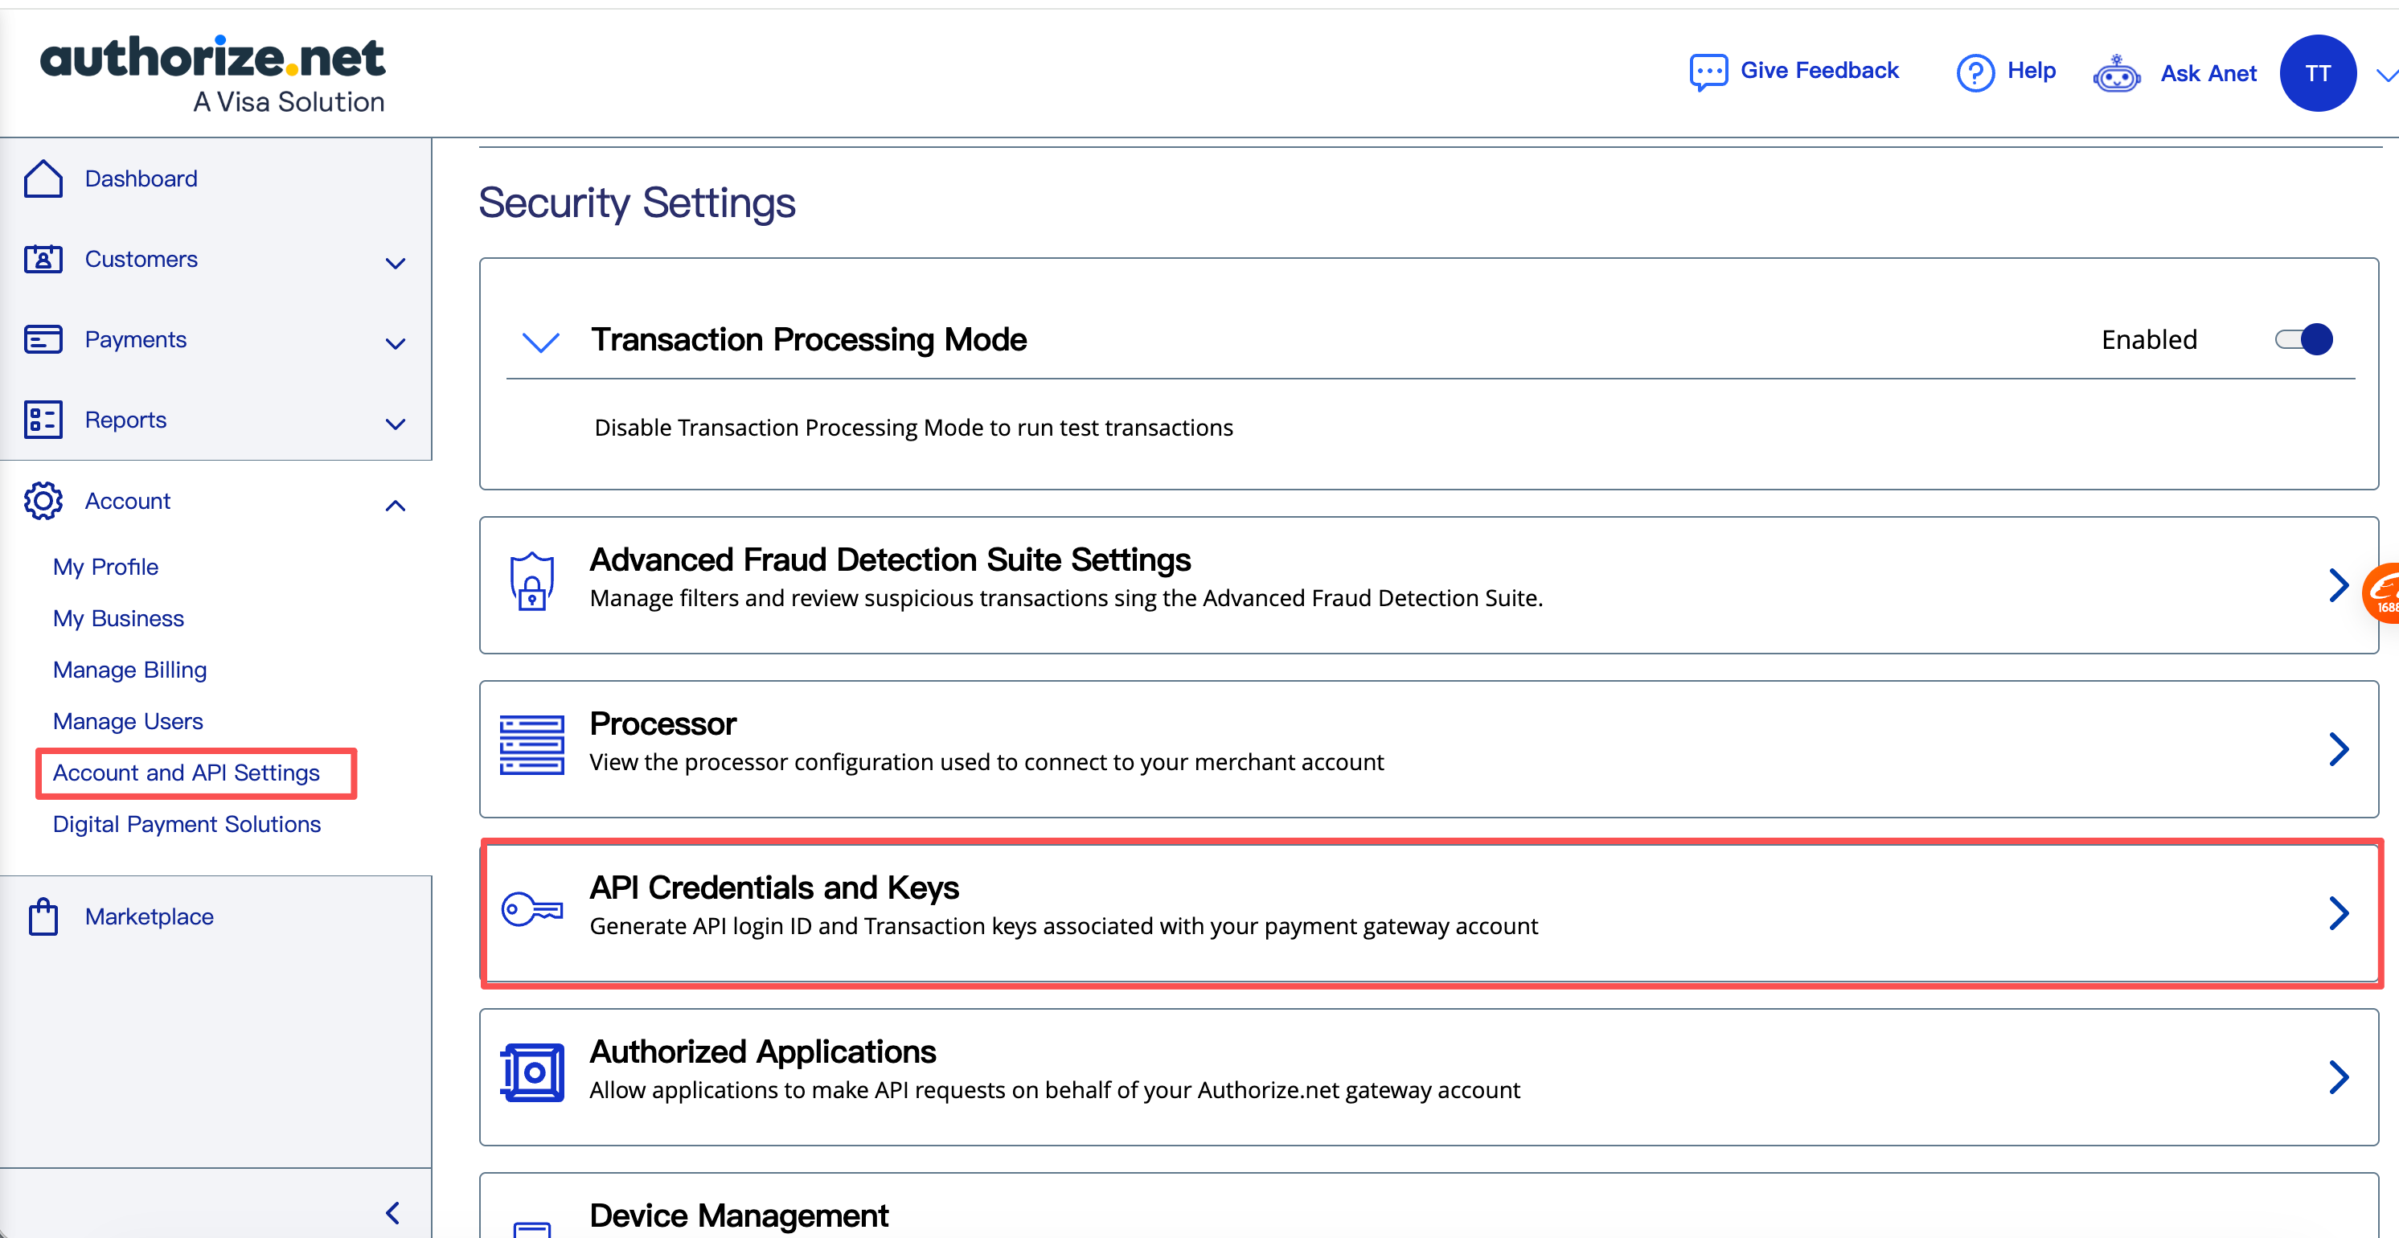Click the authorize.net logo
2399x1238 pixels.
coord(212,75)
